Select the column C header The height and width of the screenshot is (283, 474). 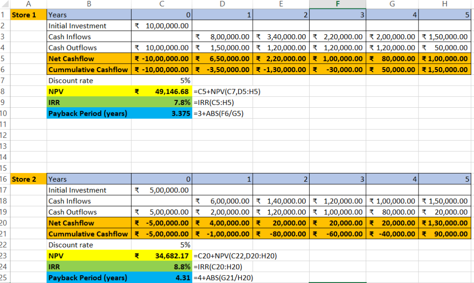coord(161,4)
